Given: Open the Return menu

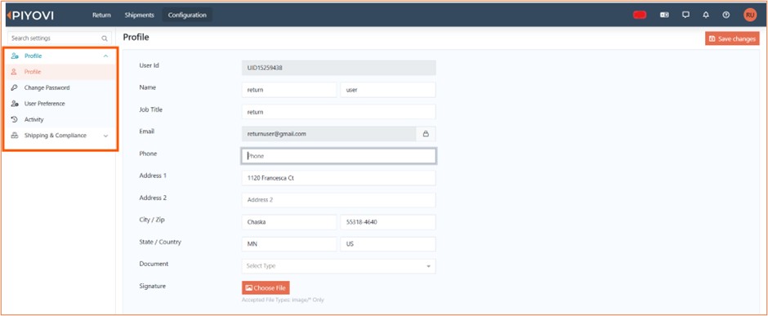Looking at the screenshot, I should pos(101,16).
